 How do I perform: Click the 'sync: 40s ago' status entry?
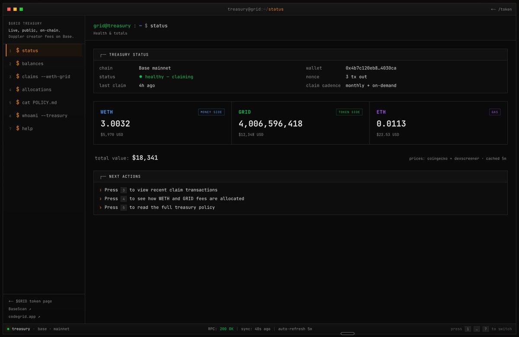[255, 329]
